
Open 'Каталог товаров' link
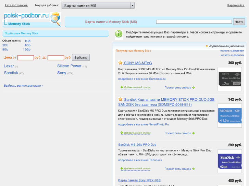[16, 5]
